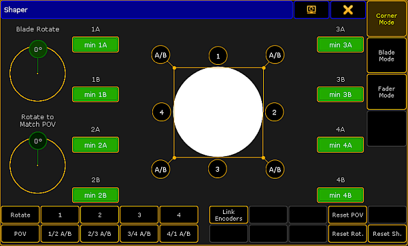408x246 pixels.
Task: Click the Reset Sh. button
Action: [x=387, y=234]
